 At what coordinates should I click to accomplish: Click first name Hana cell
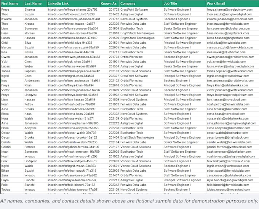click(x=12, y=33)
